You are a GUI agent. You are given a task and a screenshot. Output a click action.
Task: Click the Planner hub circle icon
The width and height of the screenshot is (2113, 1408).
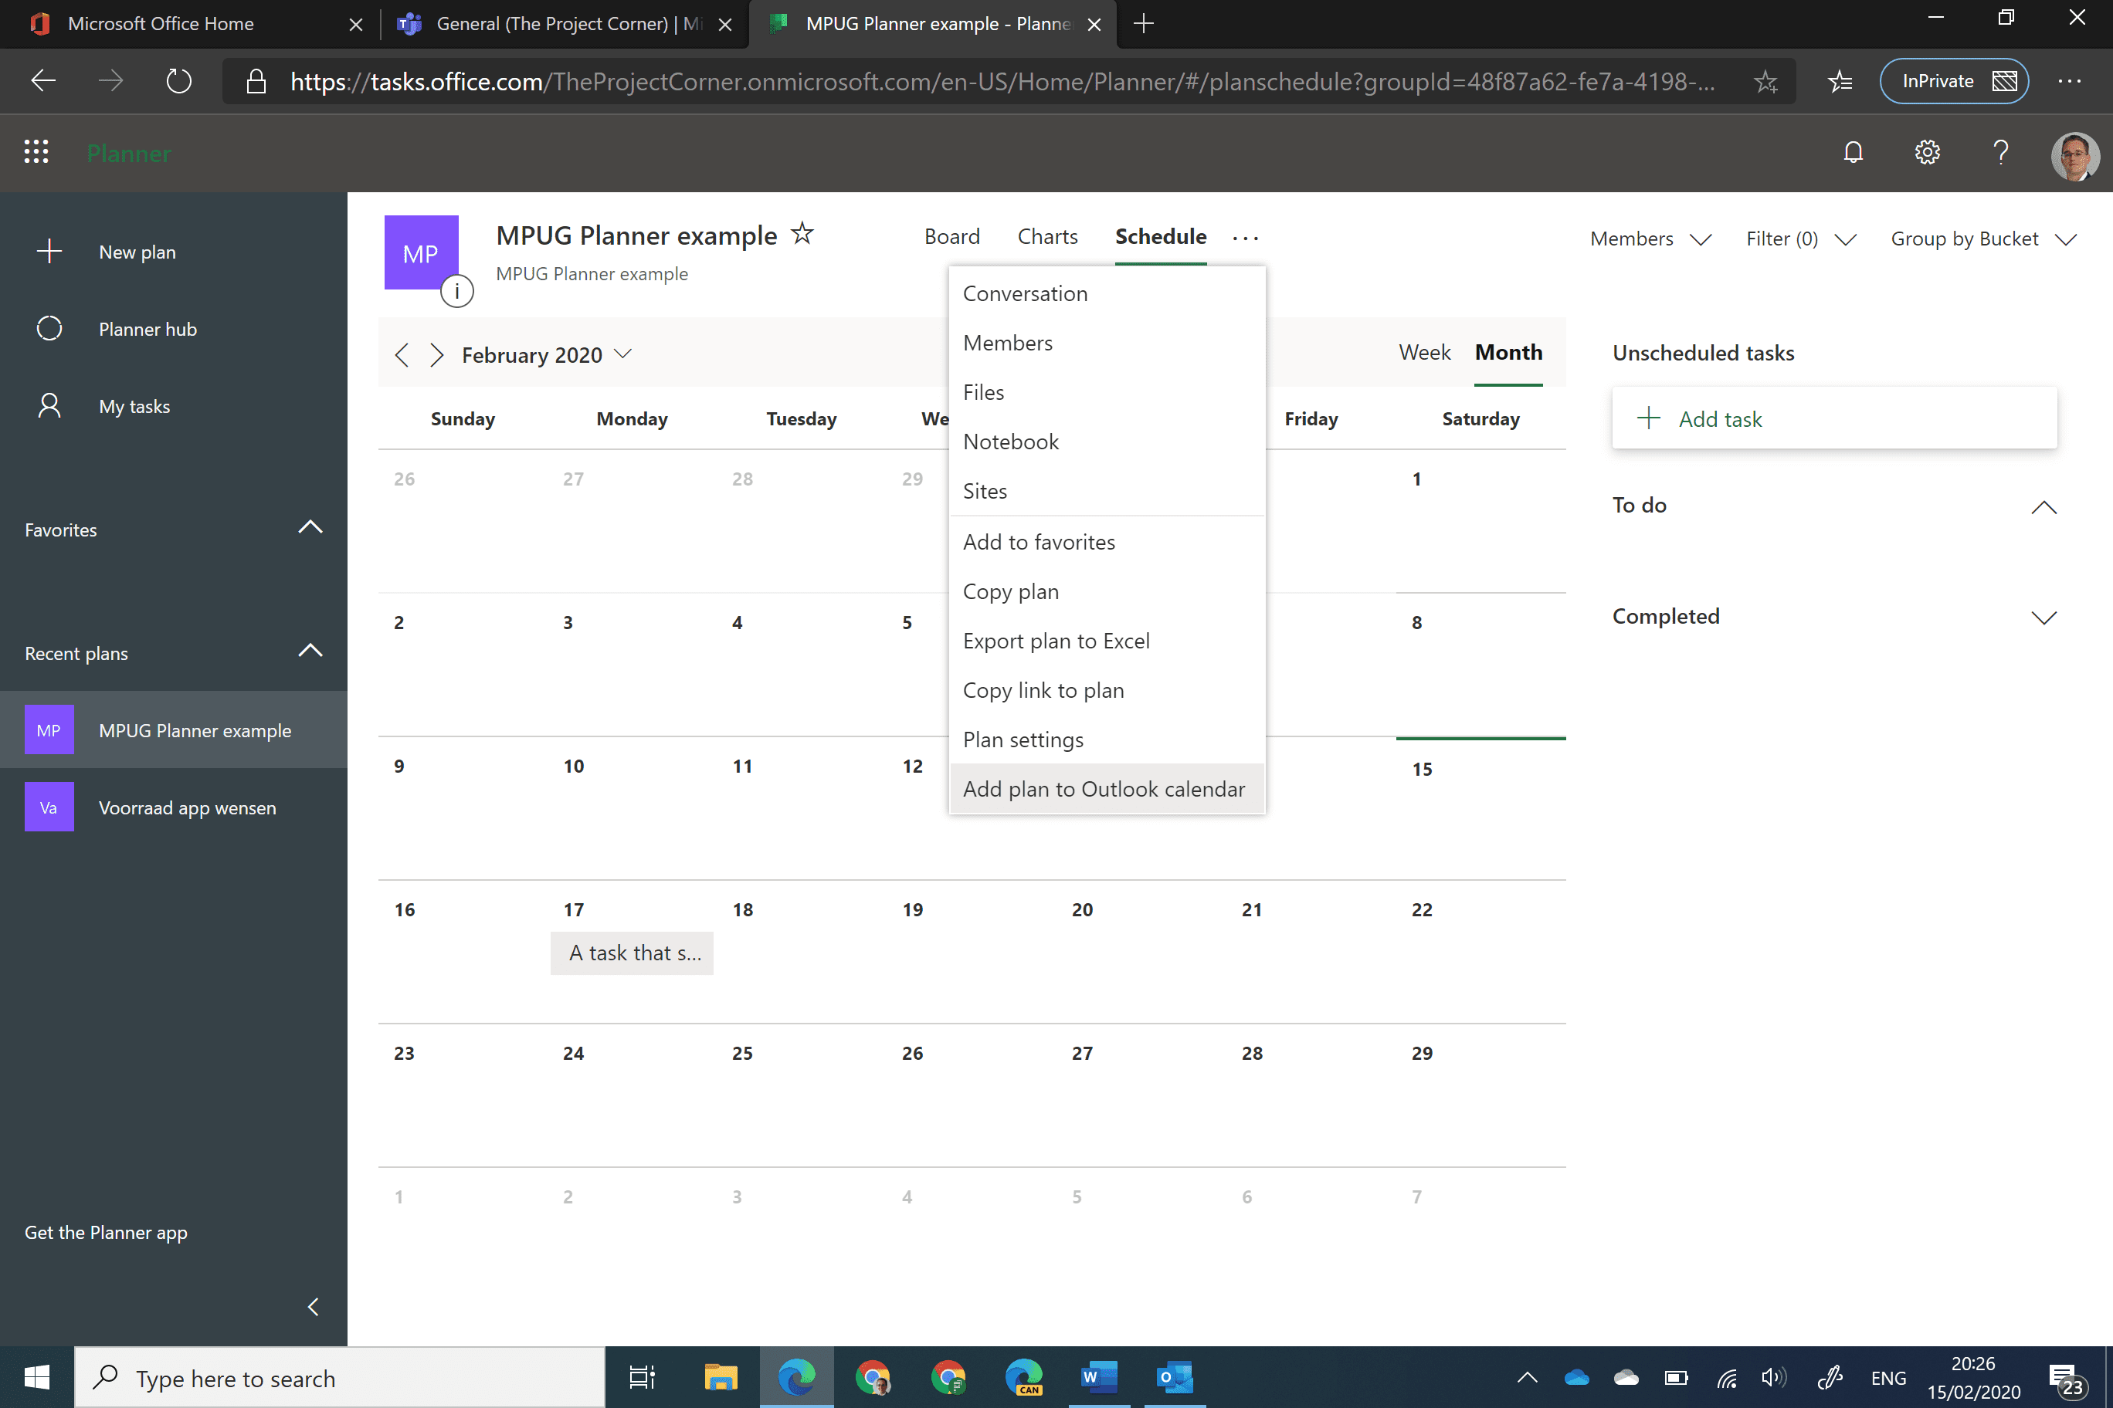[x=49, y=329]
